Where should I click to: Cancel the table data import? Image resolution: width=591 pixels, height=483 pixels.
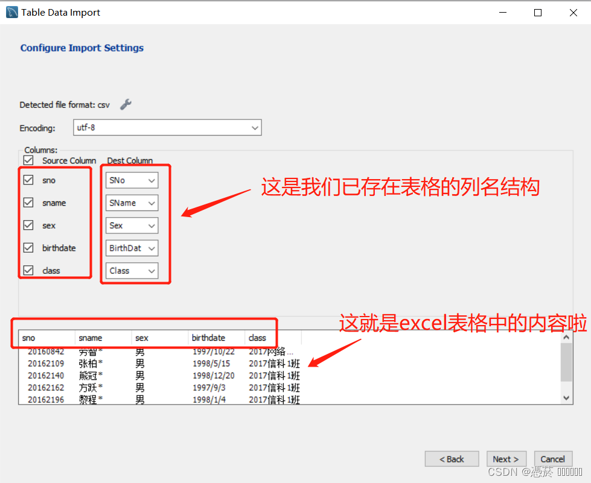(553, 458)
